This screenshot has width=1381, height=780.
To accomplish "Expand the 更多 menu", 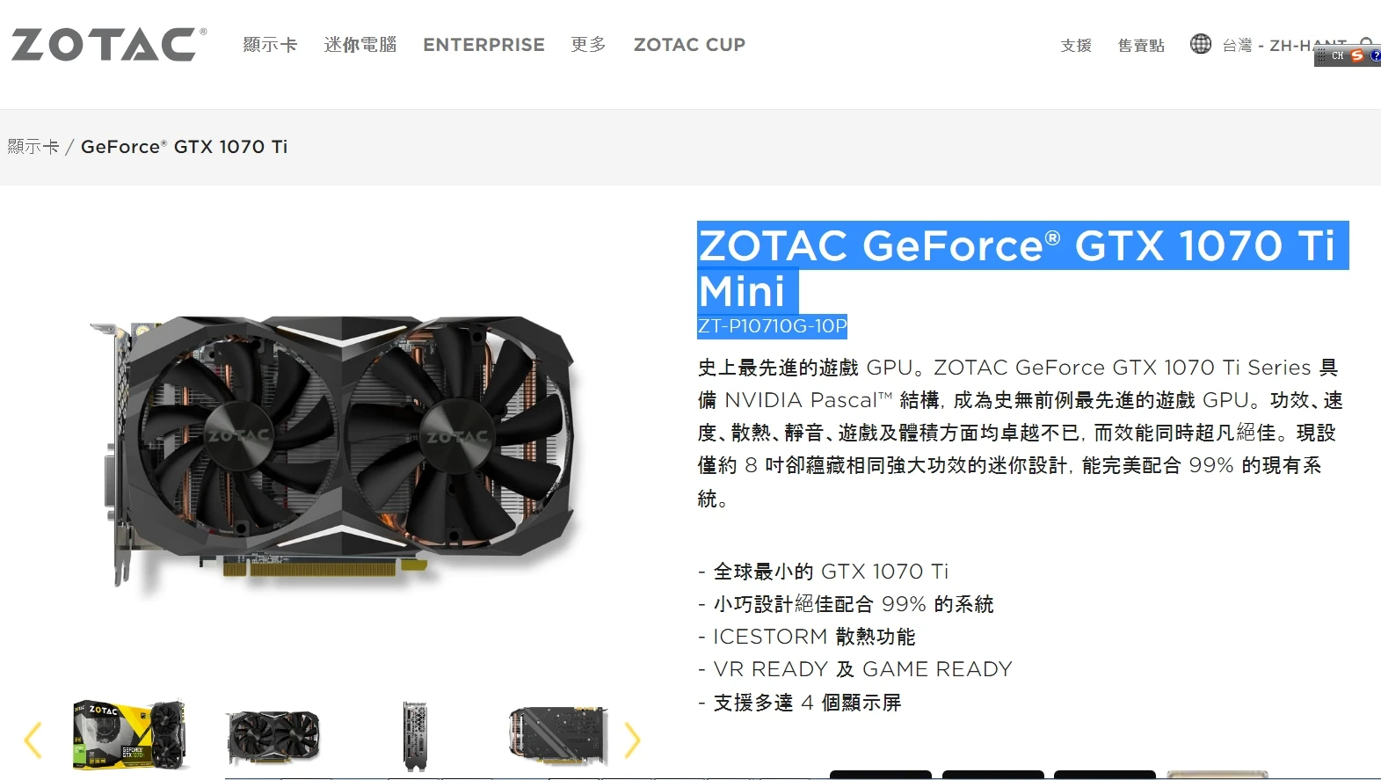I will click(x=588, y=45).
